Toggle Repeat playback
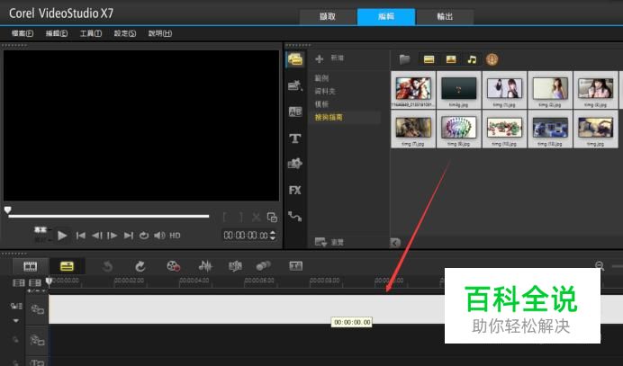 [144, 236]
